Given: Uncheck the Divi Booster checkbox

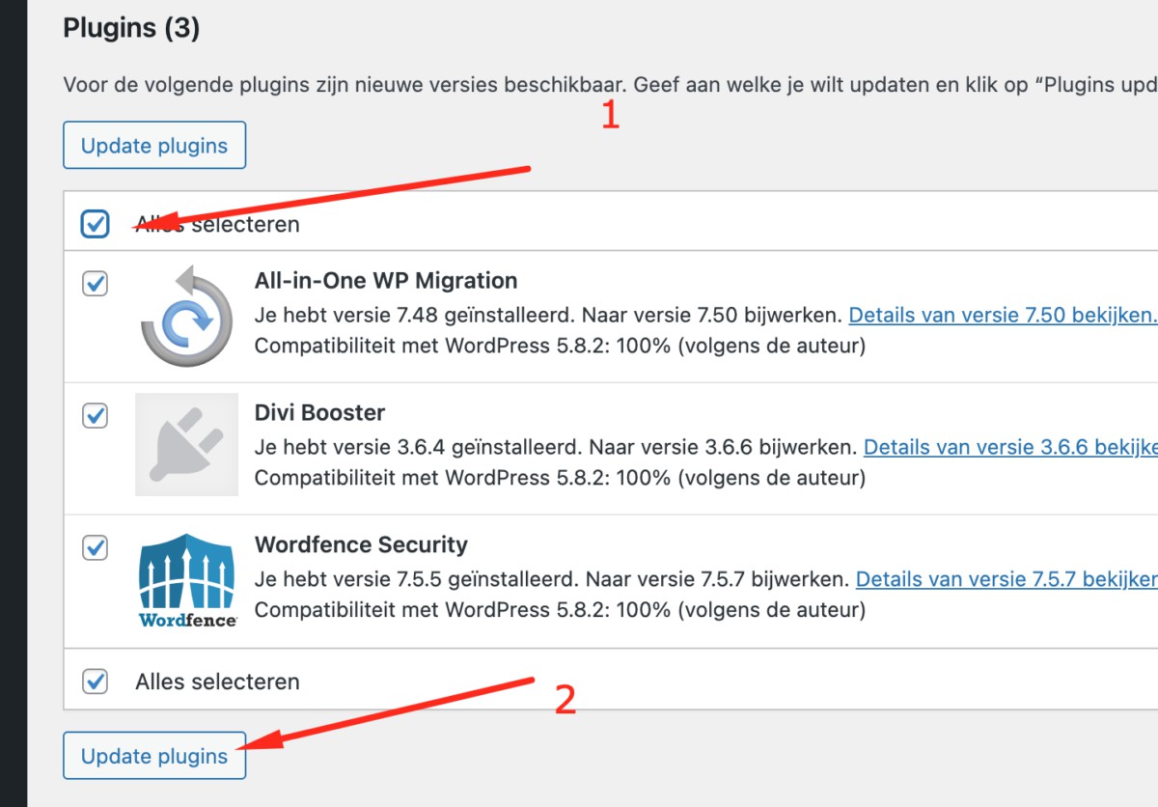Looking at the screenshot, I should [95, 416].
